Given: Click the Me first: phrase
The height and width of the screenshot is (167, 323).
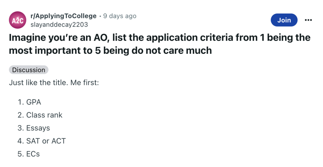Looking at the screenshot, I should coord(85,83).
